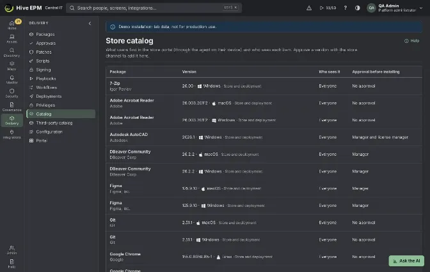Open the Integrations sidebar icon

click(x=12, y=134)
